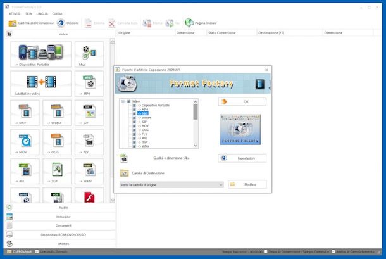Select the WebM conversion tile

[57, 113]
